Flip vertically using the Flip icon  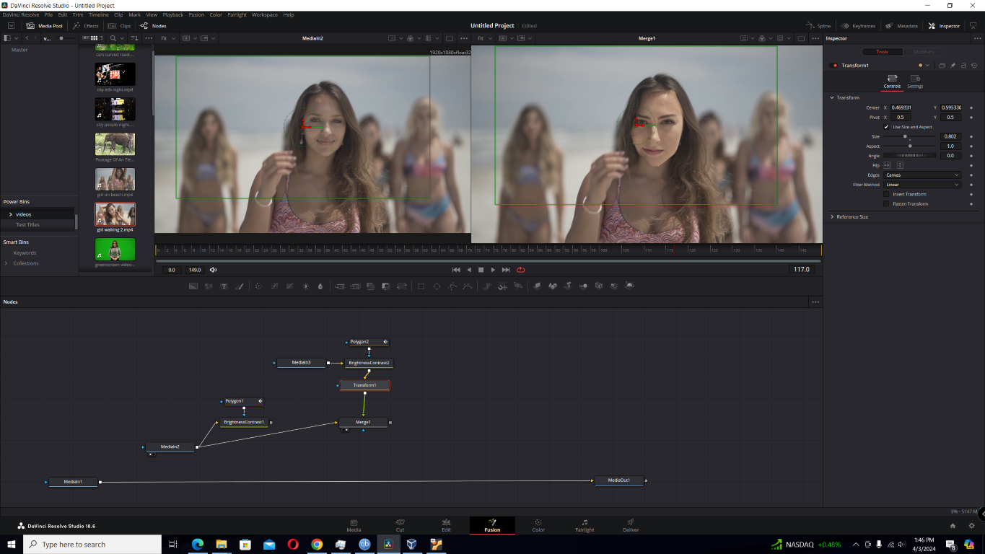901,165
